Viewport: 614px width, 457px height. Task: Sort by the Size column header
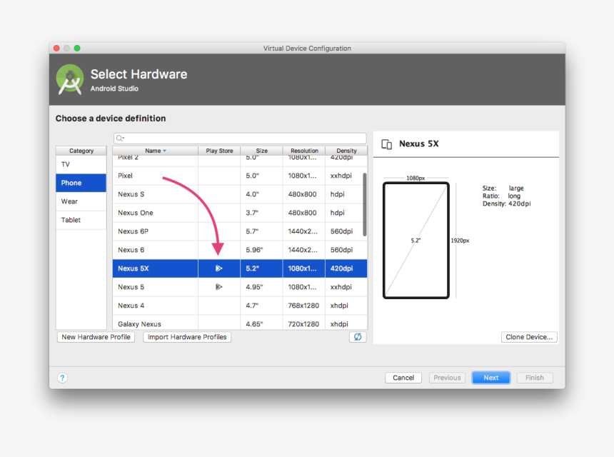coord(261,151)
